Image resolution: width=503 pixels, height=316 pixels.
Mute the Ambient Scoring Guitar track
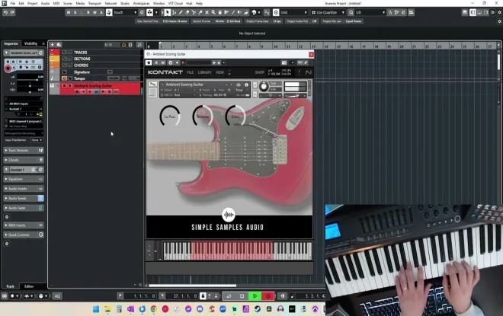coord(65,86)
